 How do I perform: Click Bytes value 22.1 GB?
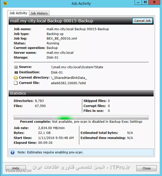point(44,133)
